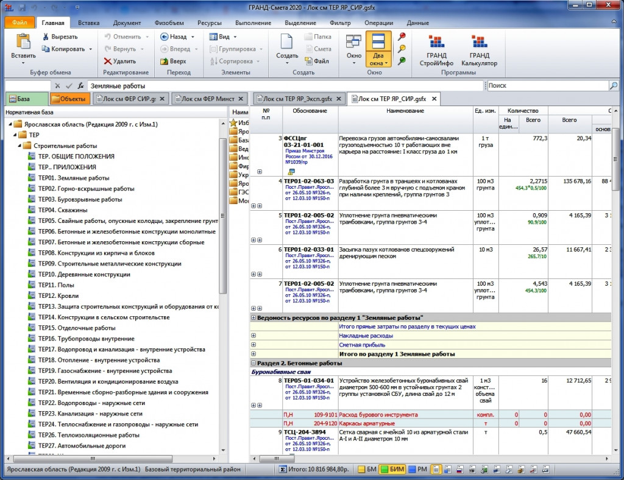Viewport: 624px width, 480px height.
Task: Switch to the Вставка ribbon tab
Action: click(x=88, y=23)
